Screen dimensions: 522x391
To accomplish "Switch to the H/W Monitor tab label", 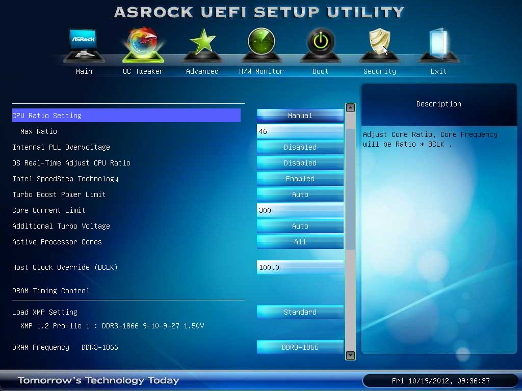I will (262, 71).
